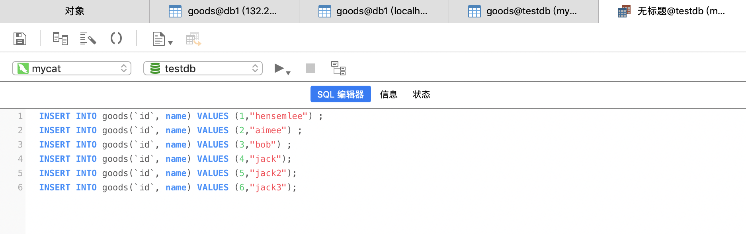Expand the Run button dropdown arrow
Viewport: 746px width, 234px height.
289,73
